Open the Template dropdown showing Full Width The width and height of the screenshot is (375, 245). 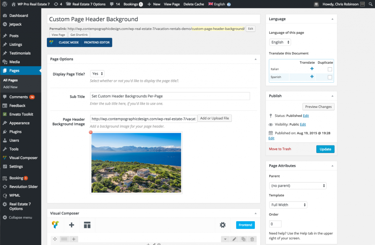pos(288,204)
